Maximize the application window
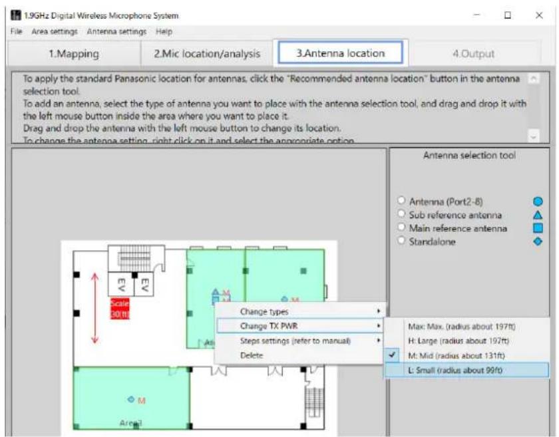The width and height of the screenshot is (559, 437). (508, 15)
